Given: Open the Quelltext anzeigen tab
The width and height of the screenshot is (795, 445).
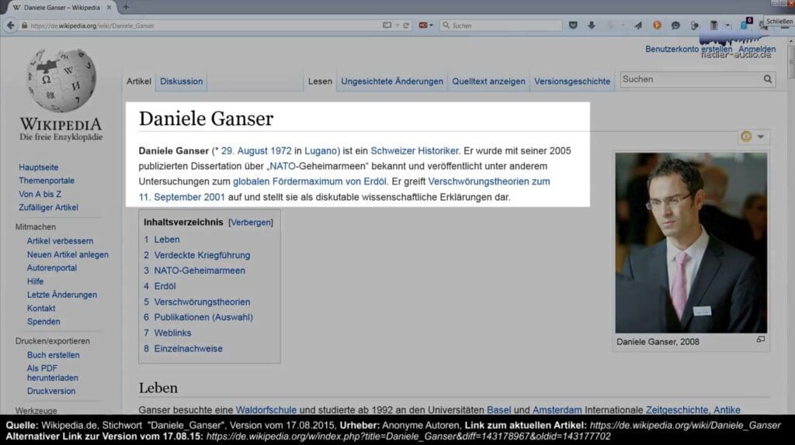Looking at the screenshot, I should [489, 81].
